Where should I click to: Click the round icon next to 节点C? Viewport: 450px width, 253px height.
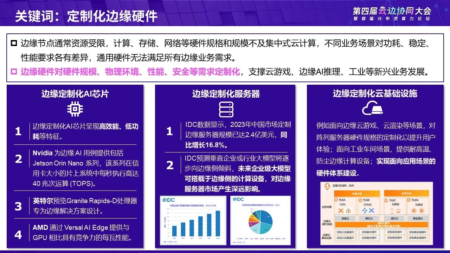(x=386, y=200)
